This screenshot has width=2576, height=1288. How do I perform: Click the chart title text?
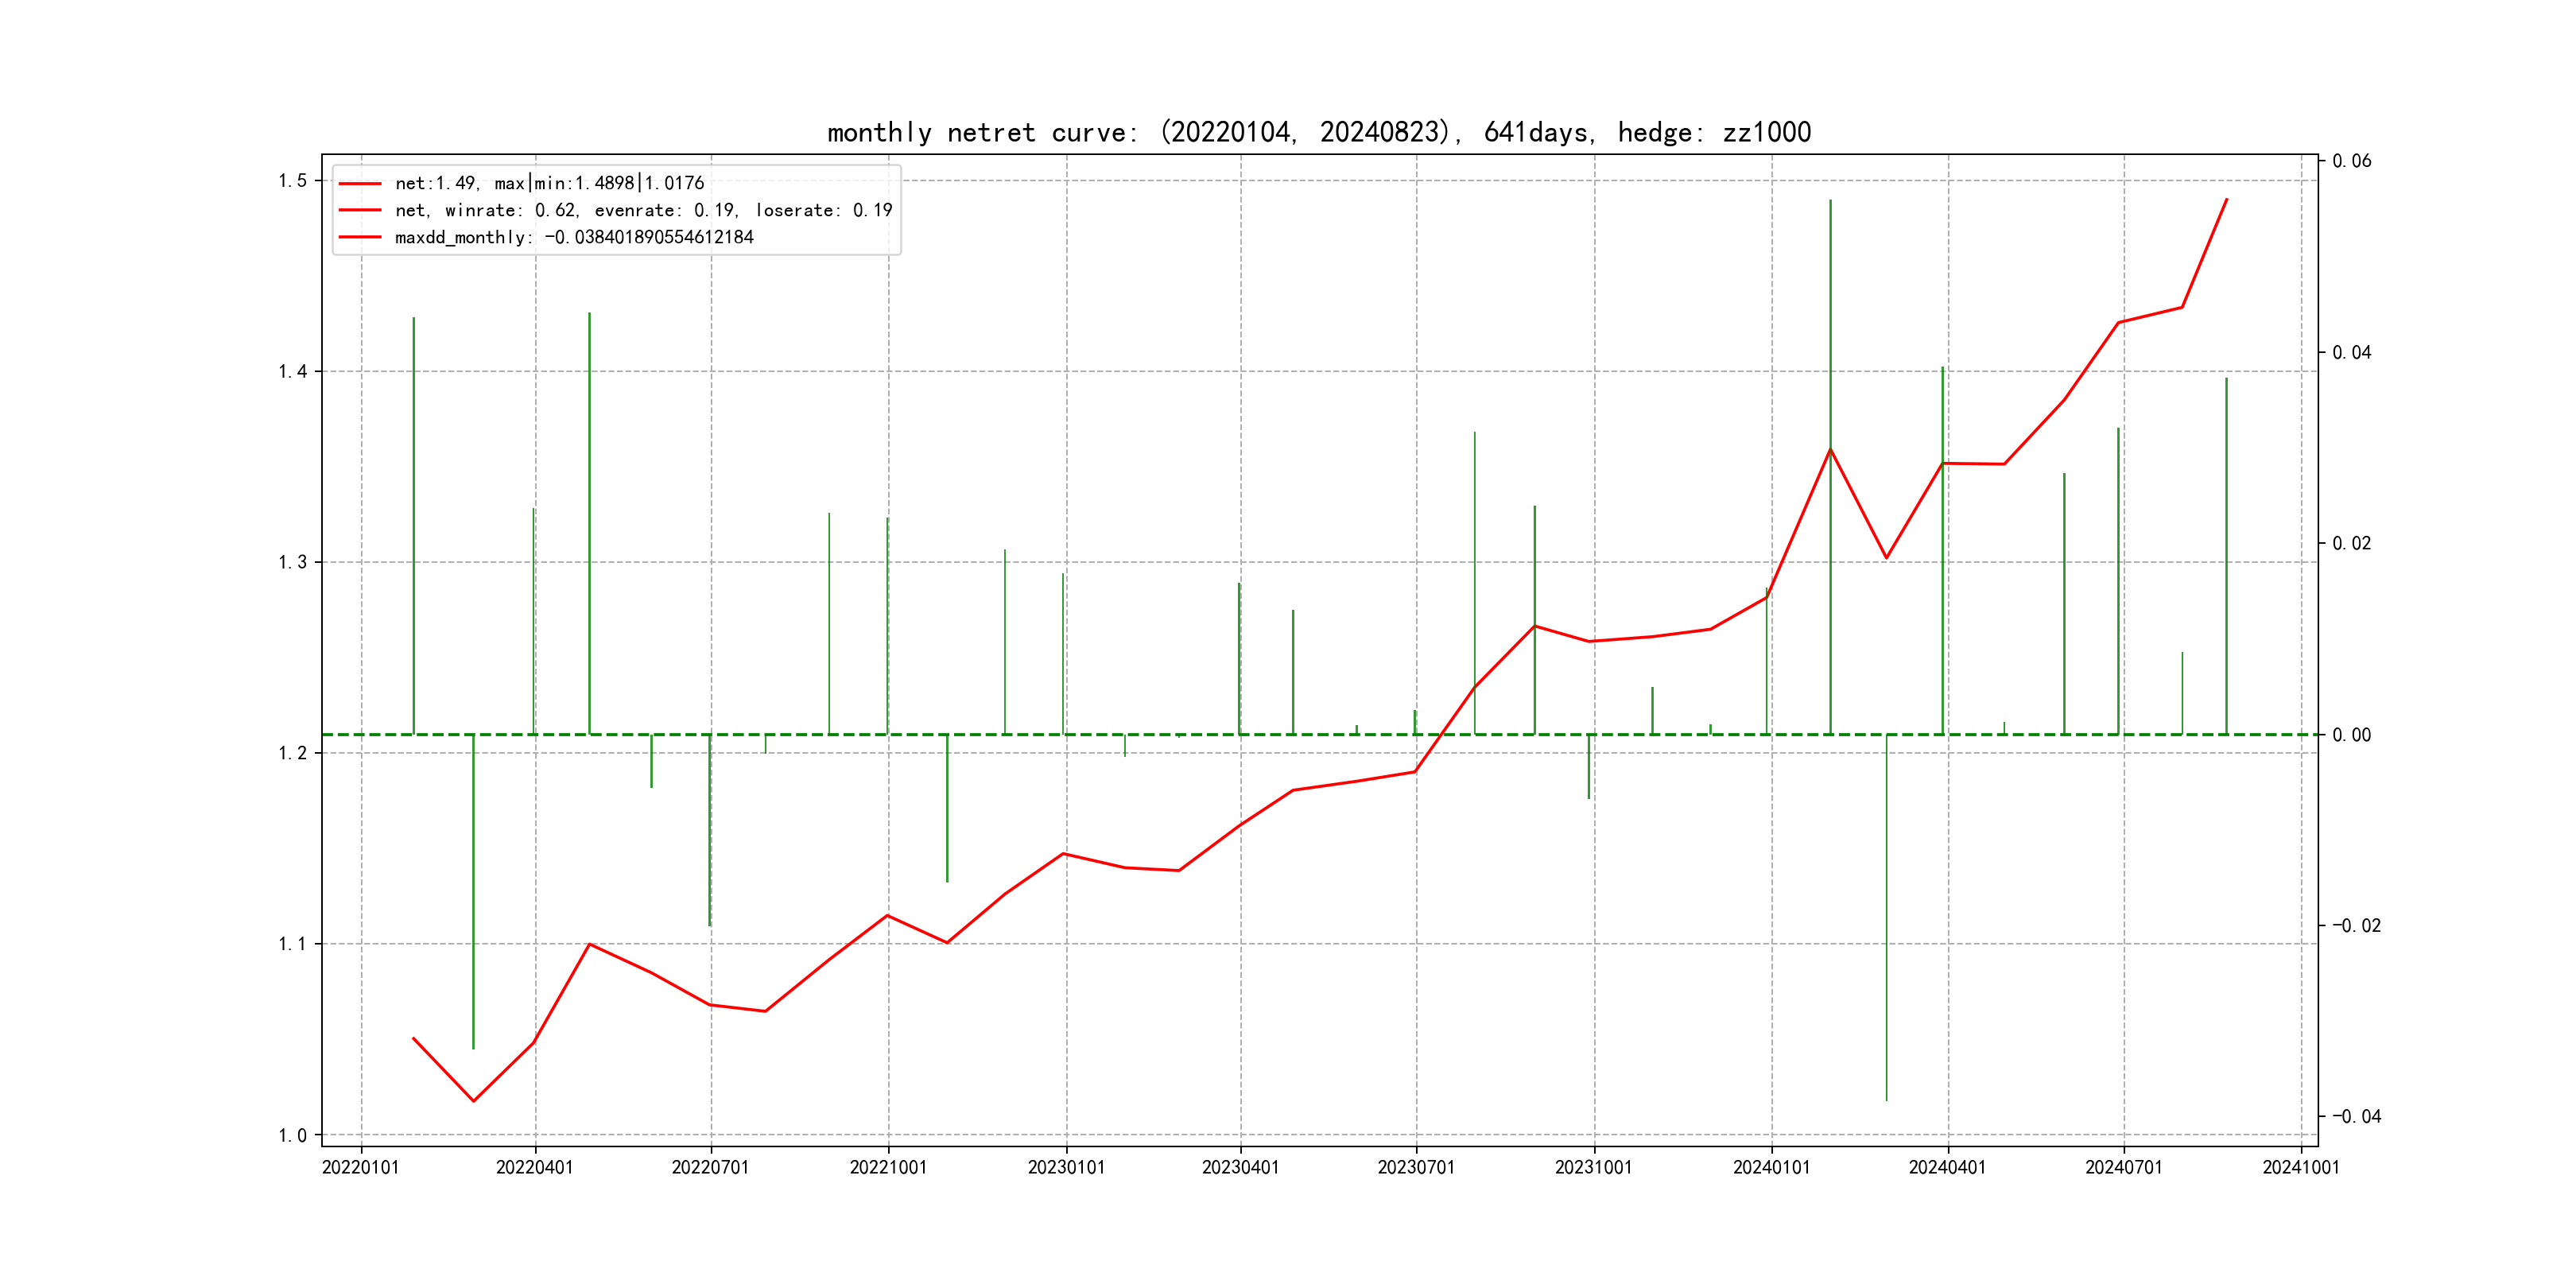pos(1318,132)
